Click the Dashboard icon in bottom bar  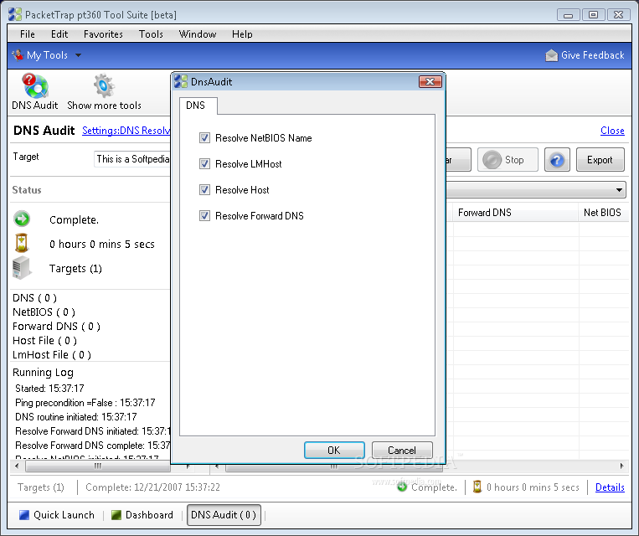[x=116, y=515]
